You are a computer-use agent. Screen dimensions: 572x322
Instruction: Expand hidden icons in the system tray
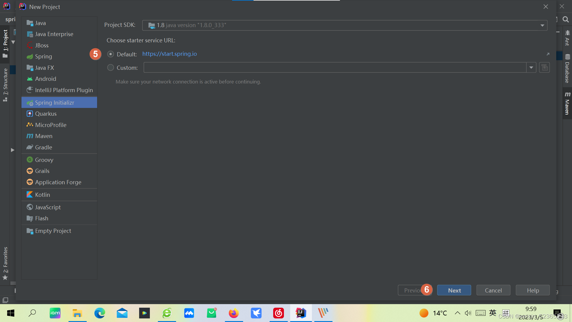(x=458, y=313)
